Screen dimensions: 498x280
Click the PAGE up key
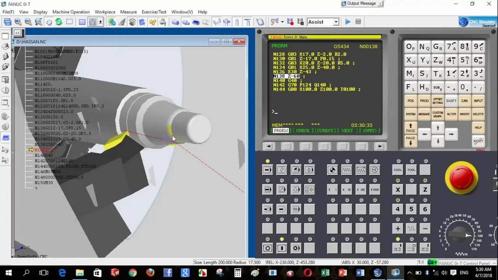(x=410, y=128)
